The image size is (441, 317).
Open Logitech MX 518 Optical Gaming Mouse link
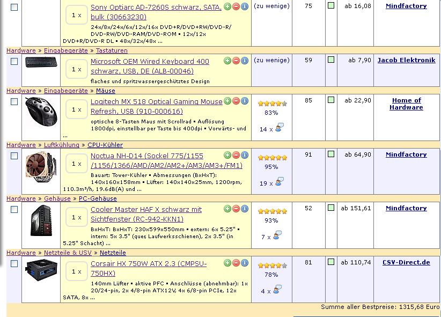coord(156,106)
